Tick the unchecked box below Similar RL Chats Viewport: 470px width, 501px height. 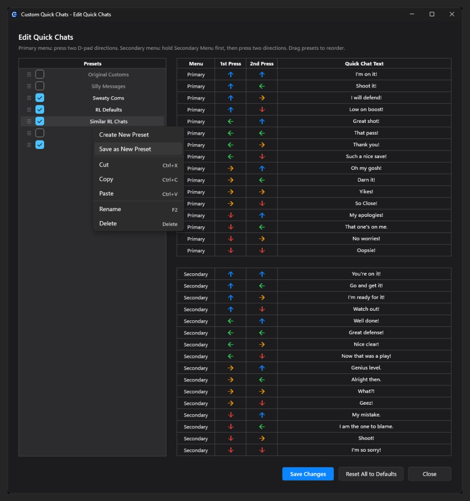coord(40,133)
